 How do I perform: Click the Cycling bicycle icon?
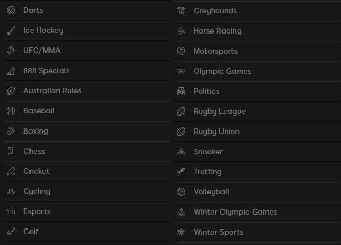11,191
